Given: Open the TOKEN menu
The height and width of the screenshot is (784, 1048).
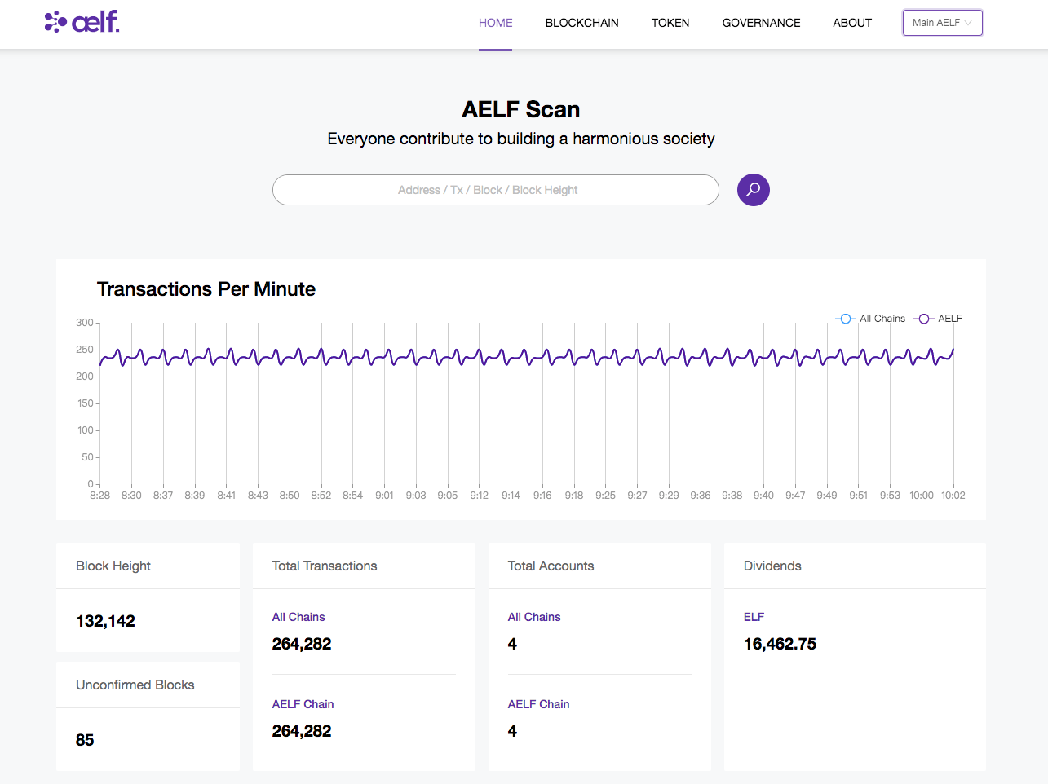Looking at the screenshot, I should pos(670,23).
